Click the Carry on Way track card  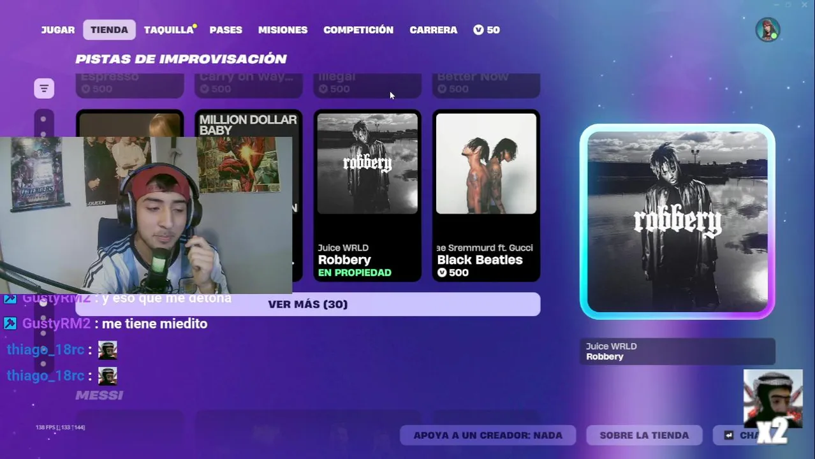point(248,85)
